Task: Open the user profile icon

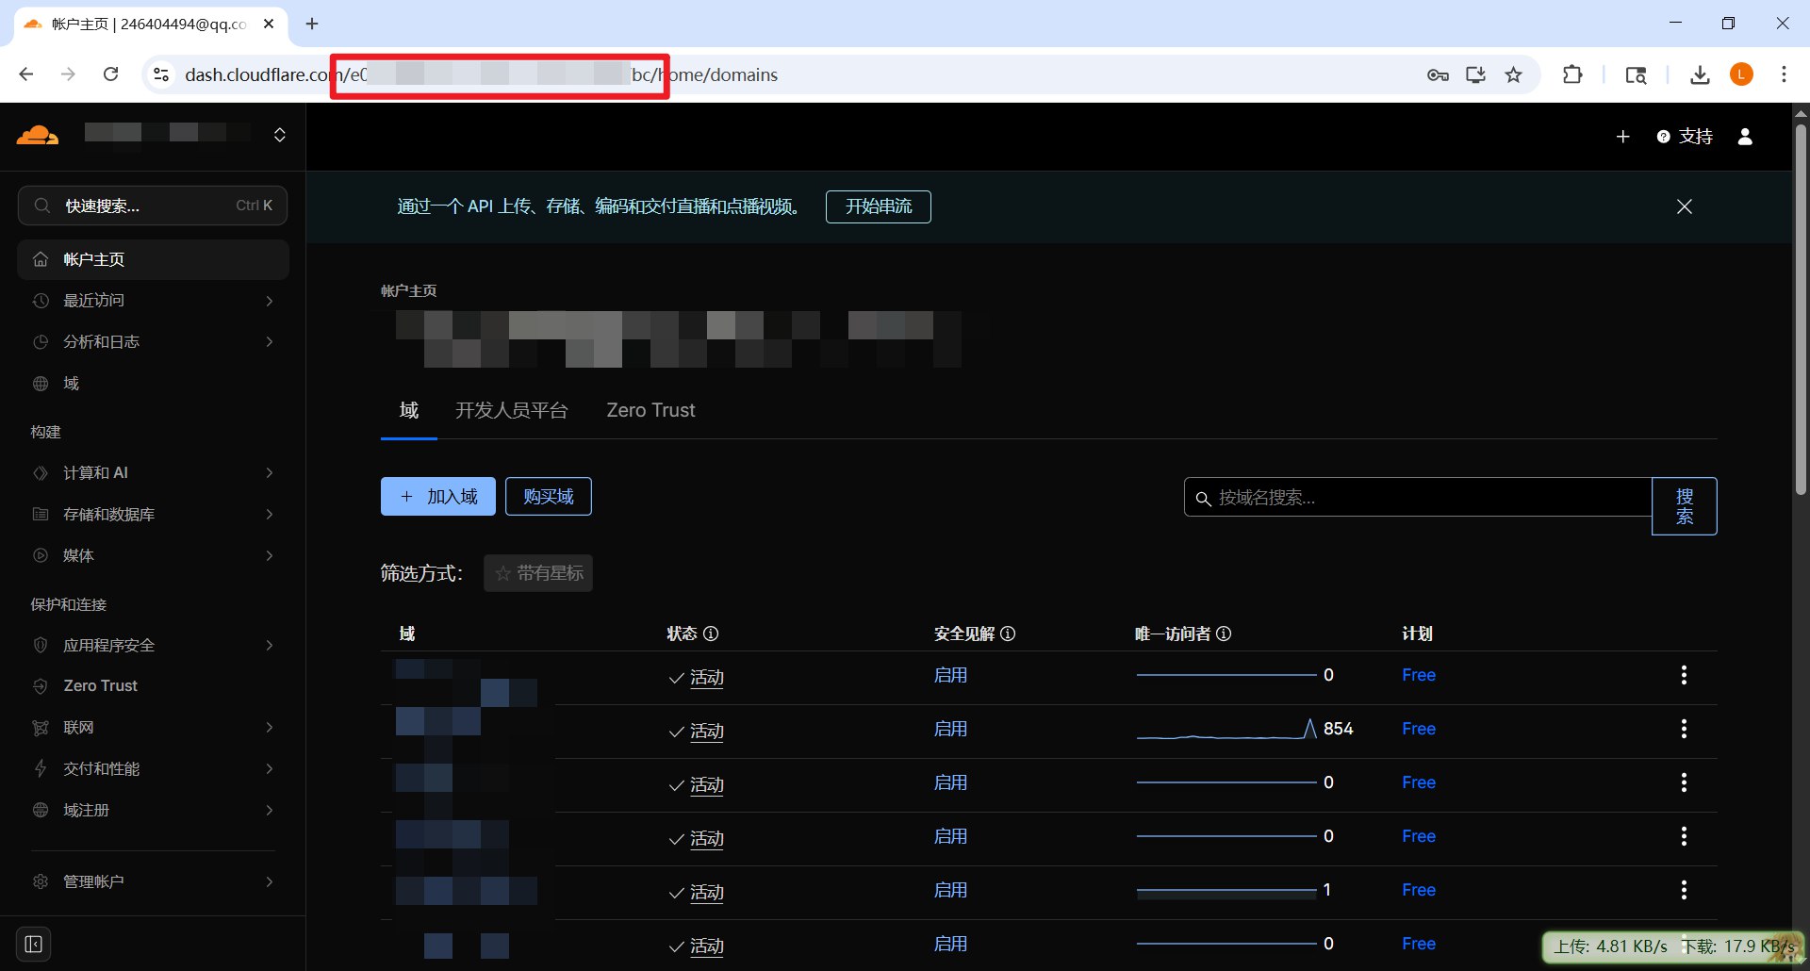Action: 1745,137
